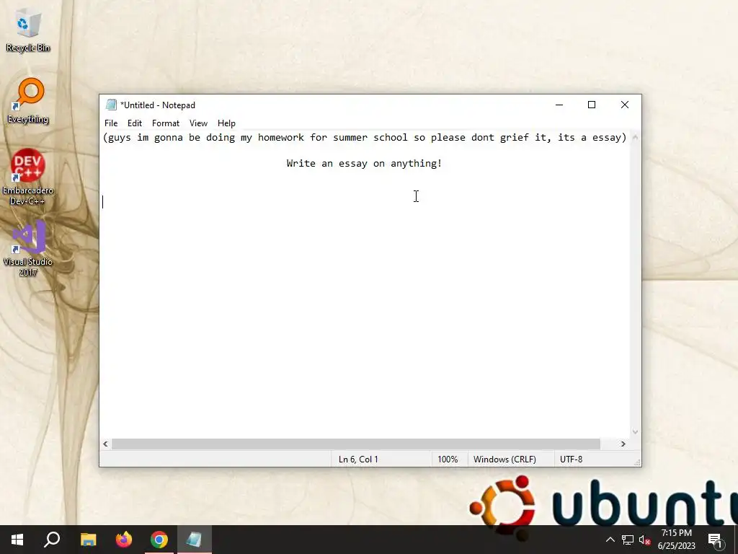The height and width of the screenshot is (554, 738).
Task: Select the Embarcadero Dev-C++ desktop shortcut
Action: 28,177
